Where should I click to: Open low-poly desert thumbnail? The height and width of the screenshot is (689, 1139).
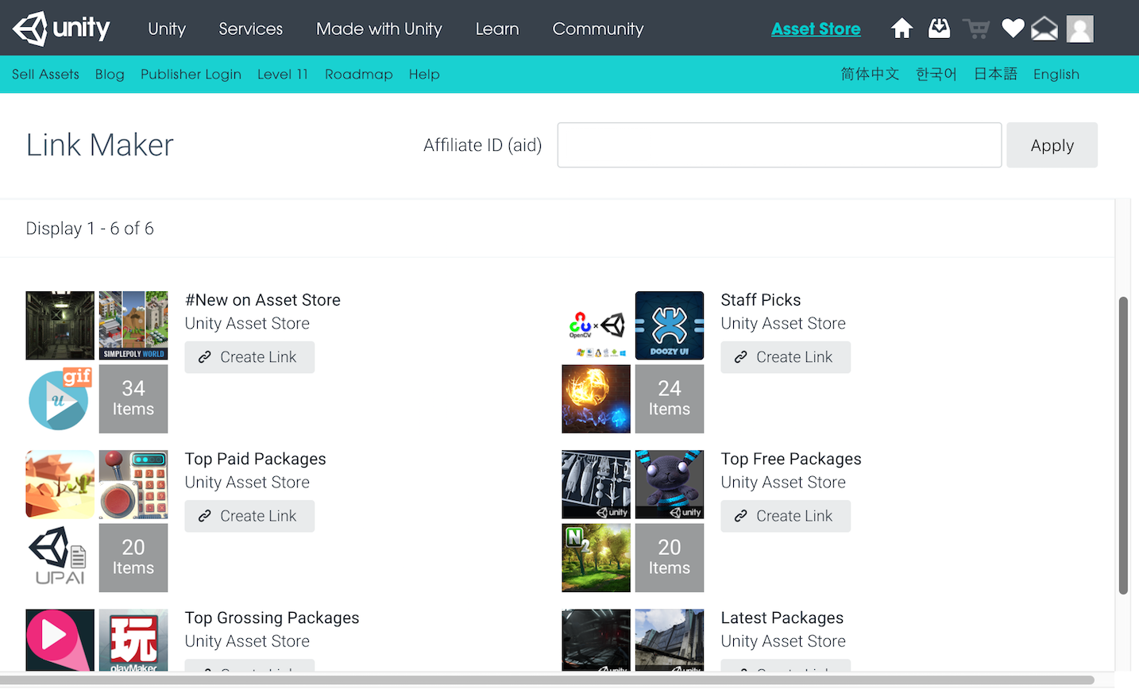60,484
